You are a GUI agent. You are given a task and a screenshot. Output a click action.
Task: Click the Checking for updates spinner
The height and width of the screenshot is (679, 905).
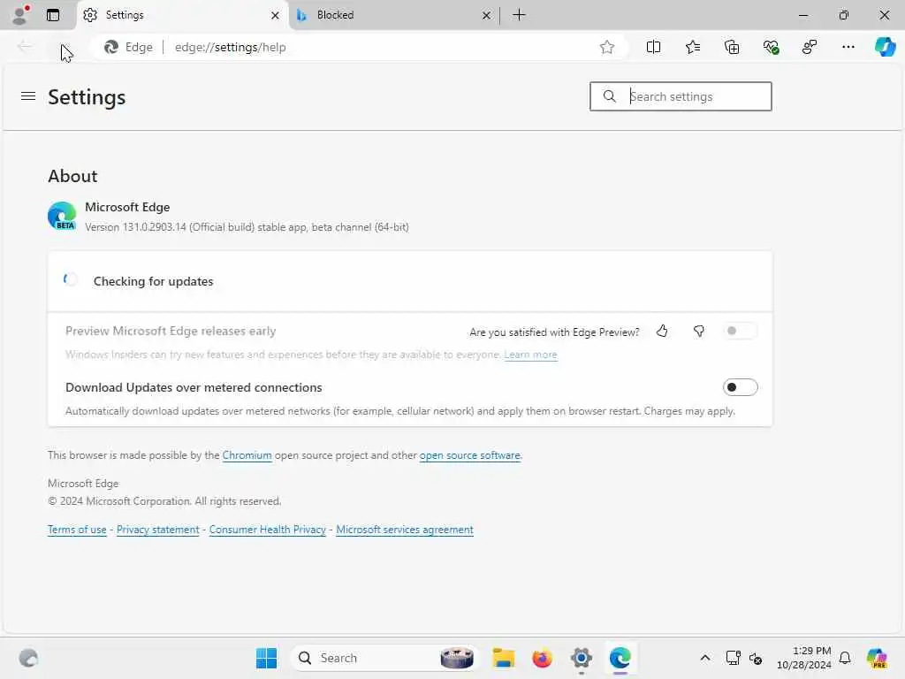click(71, 280)
